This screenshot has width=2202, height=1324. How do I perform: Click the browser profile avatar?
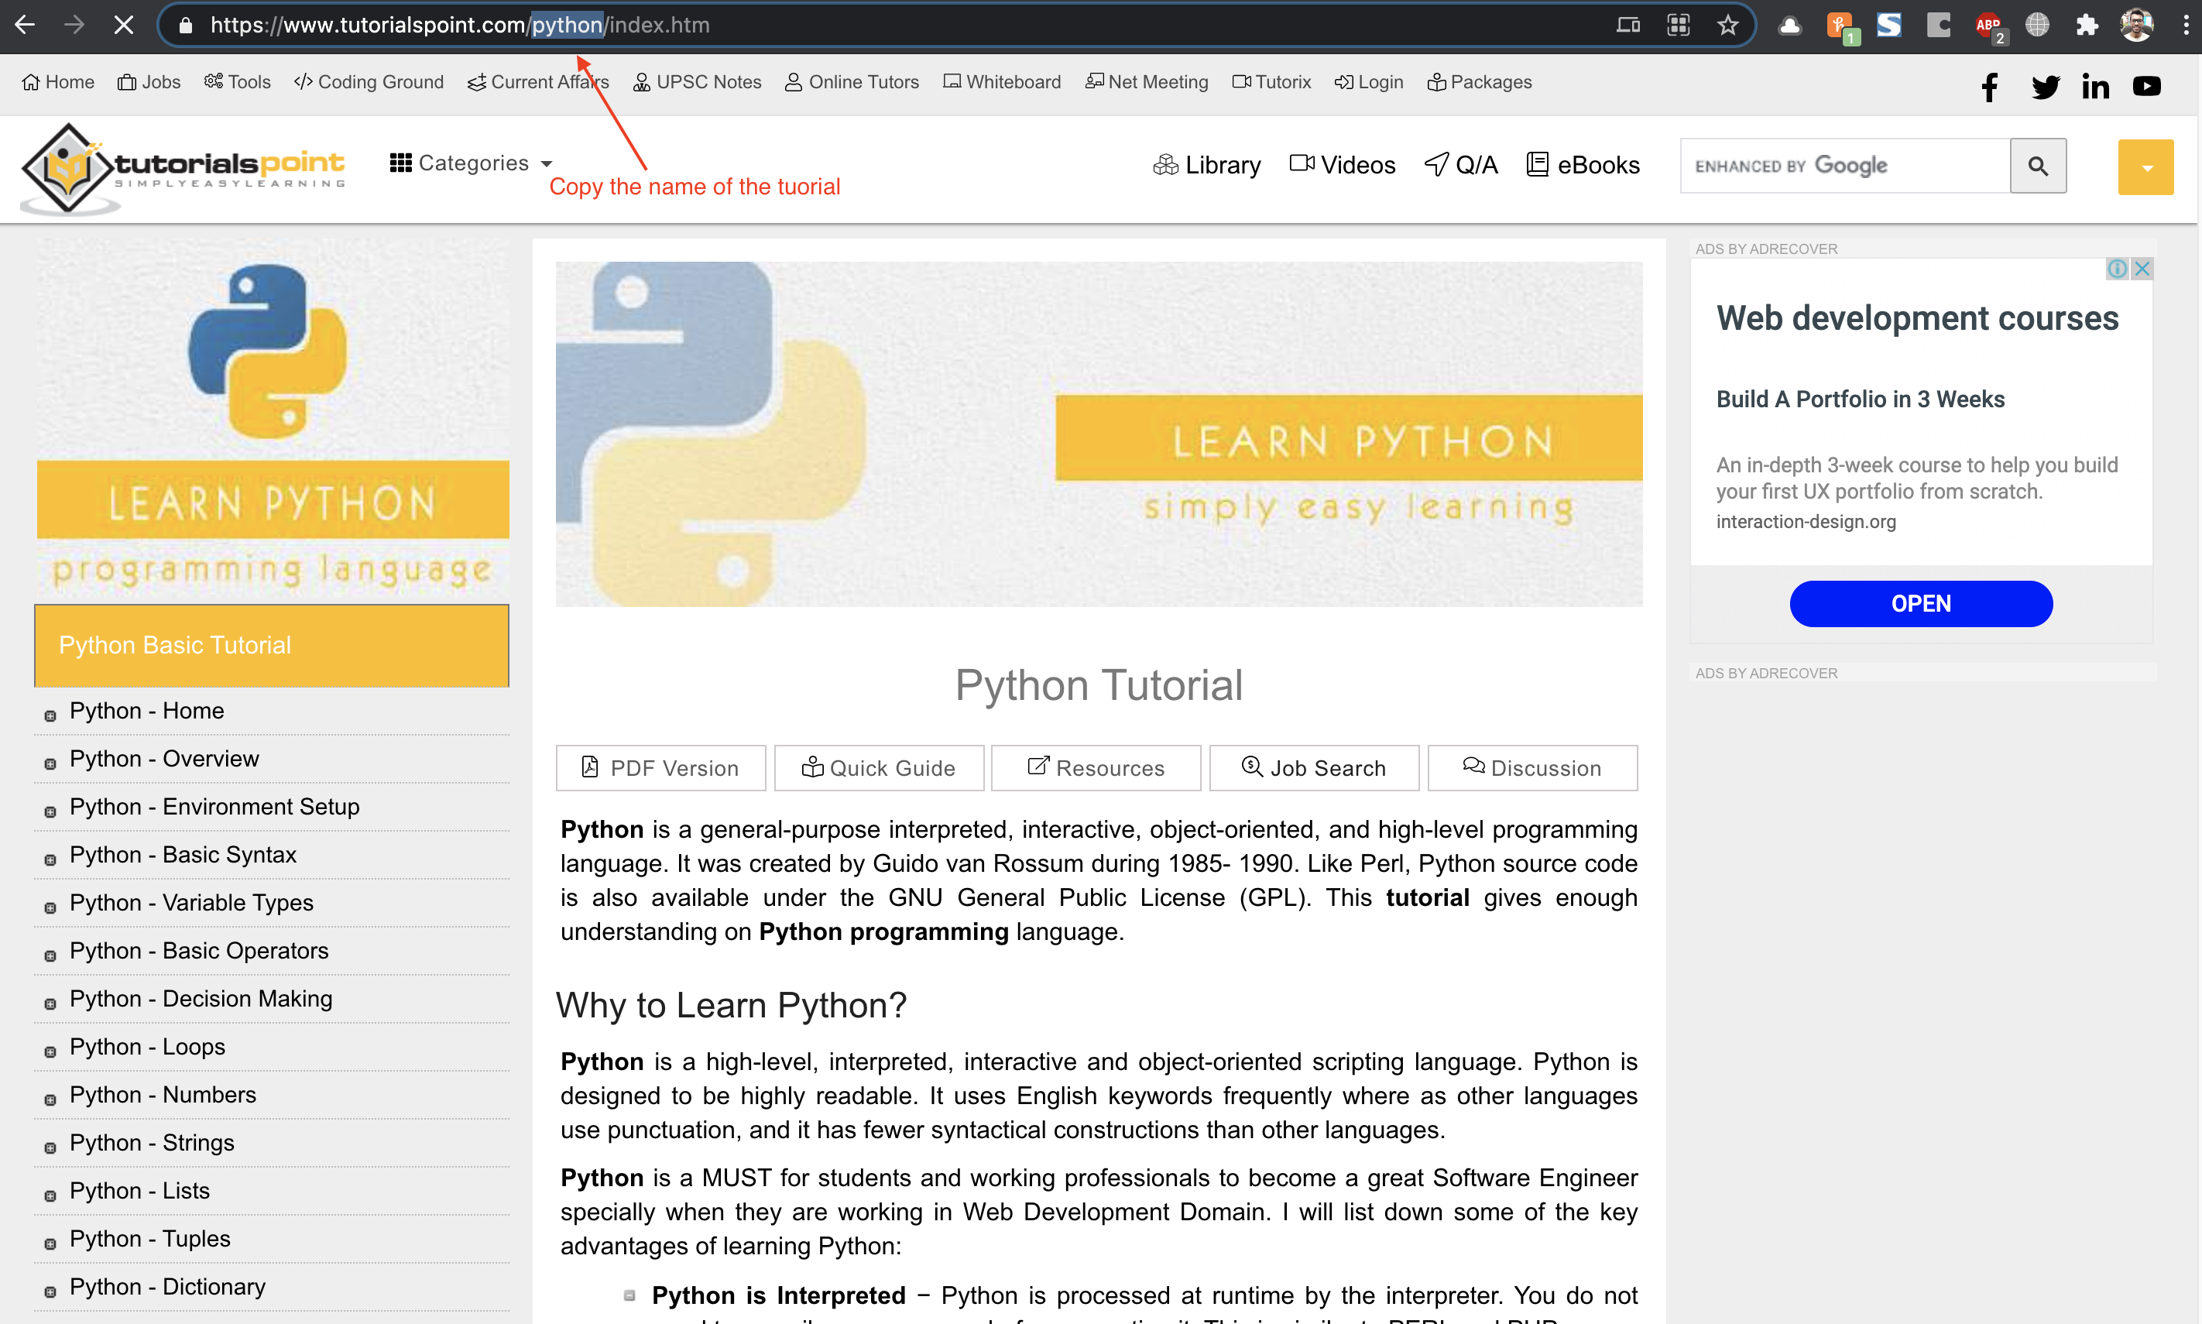(2136, 25)
